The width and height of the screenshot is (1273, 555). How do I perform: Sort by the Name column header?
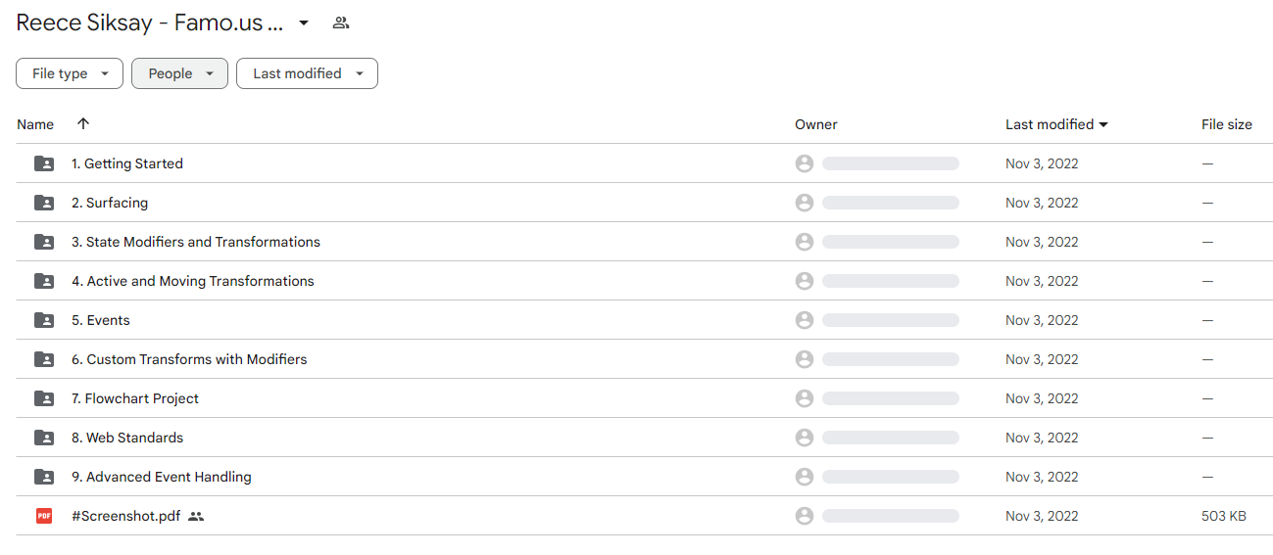(35, 124)
